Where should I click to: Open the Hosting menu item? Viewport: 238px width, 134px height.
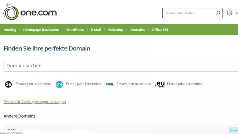10,30
